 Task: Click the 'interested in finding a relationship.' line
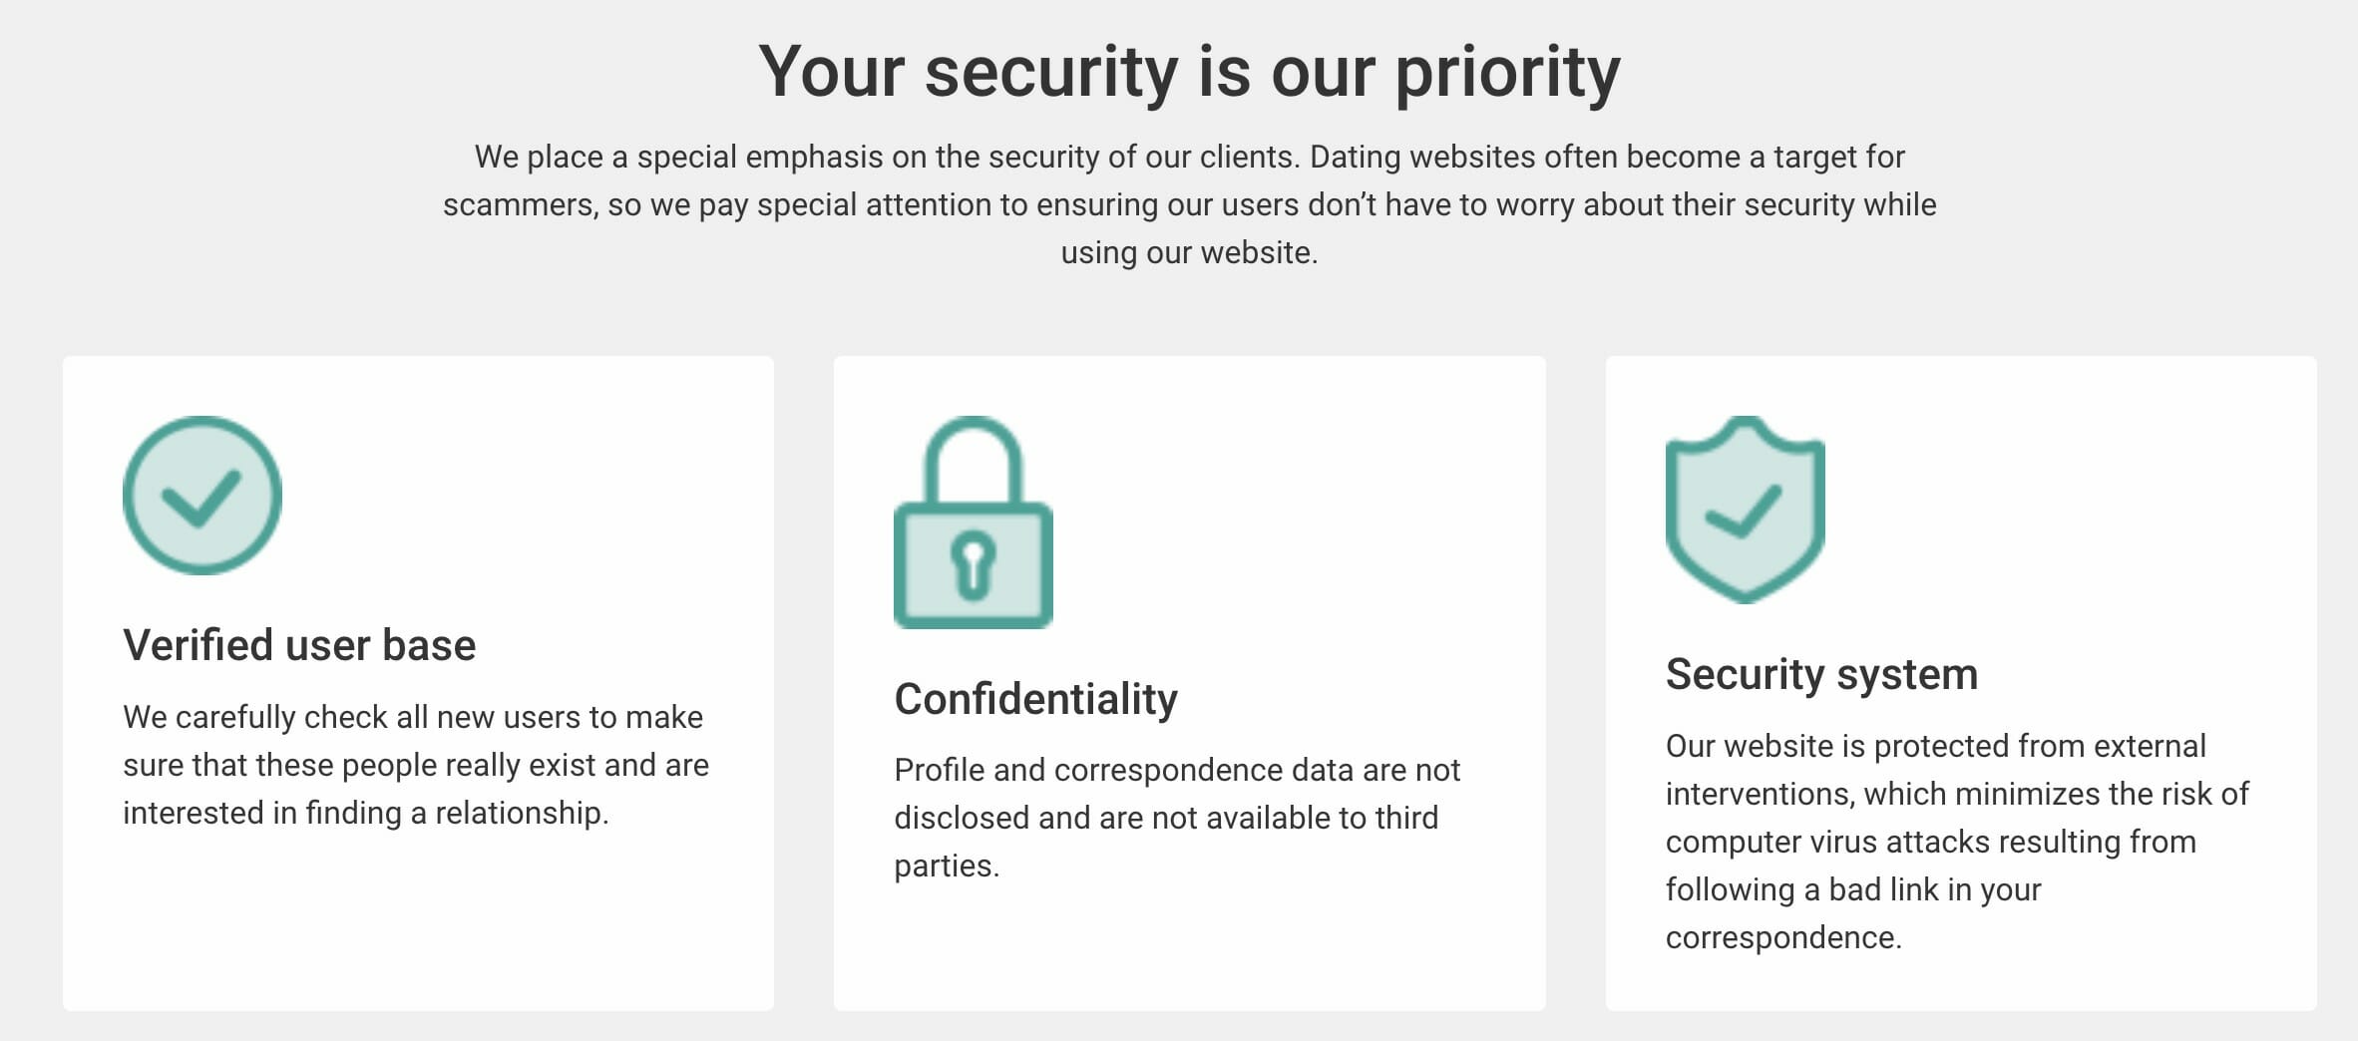click(366, 813)
